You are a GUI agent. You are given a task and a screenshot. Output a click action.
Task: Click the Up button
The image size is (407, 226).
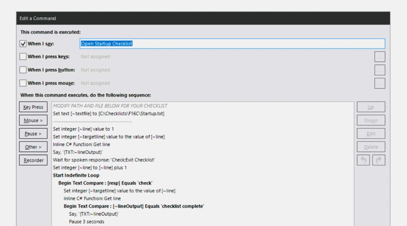[371, 107]
